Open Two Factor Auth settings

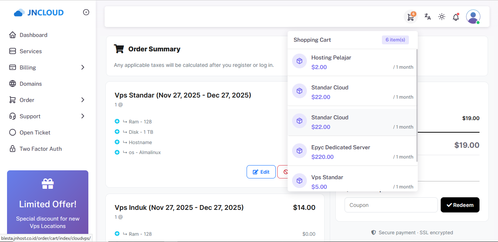coord(40,149)
